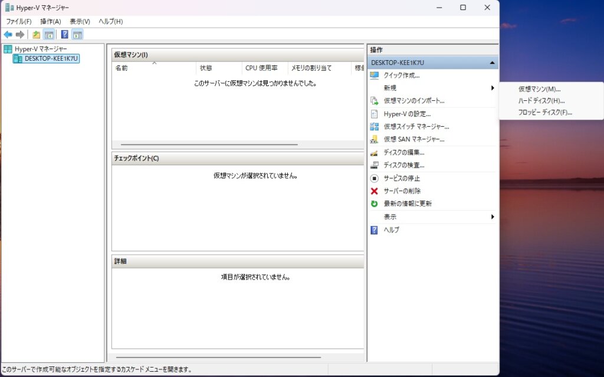Minimize the Hyper-V マネージャー window
Viewport: 604px width, 377px height.
click(439, 7)
